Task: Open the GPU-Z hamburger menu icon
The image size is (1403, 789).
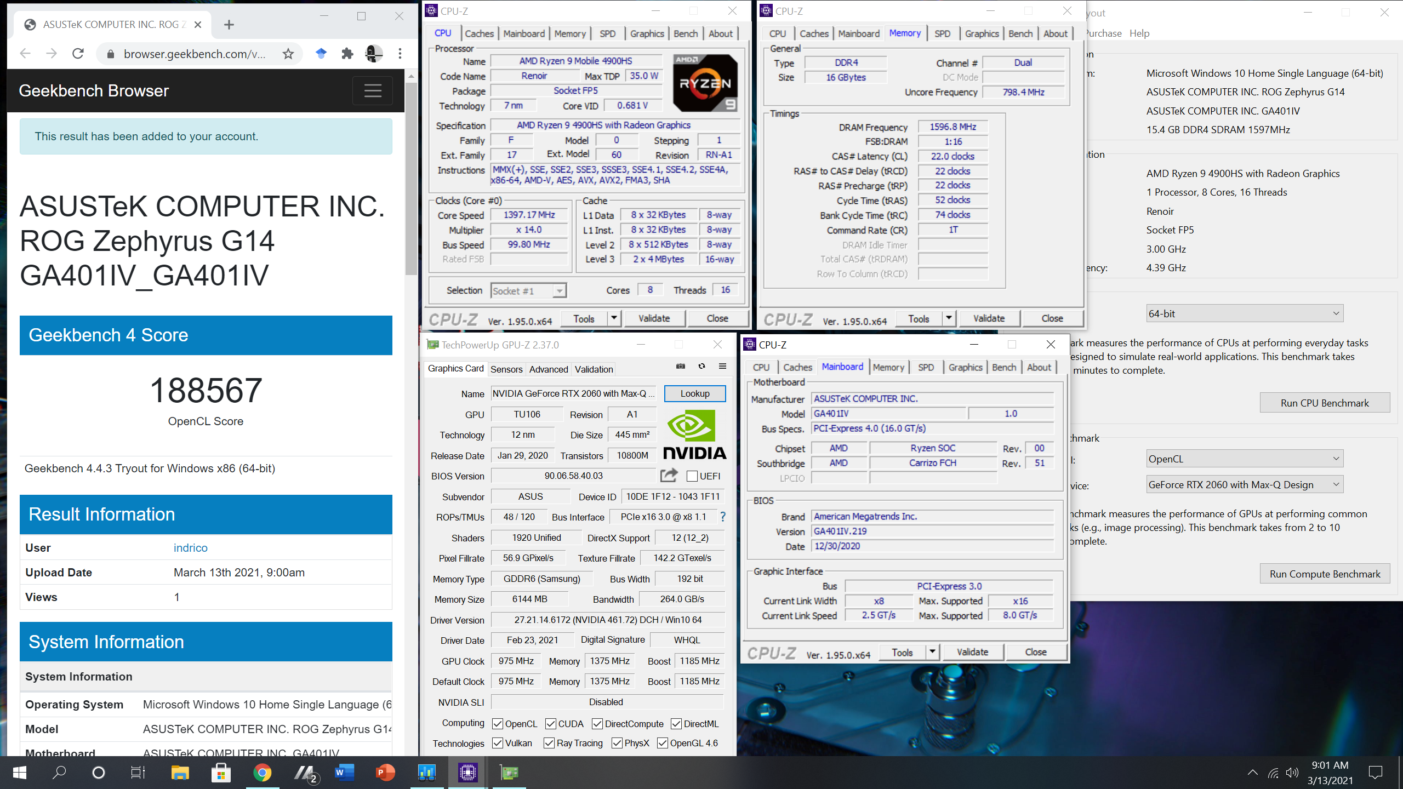Action: click(x=723, y=366)
